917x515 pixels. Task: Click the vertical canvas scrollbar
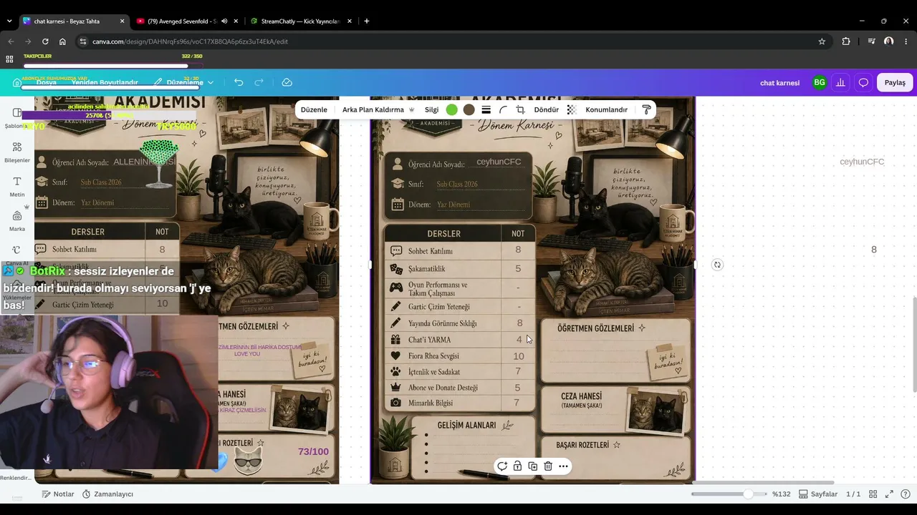(x=913, y=343)
